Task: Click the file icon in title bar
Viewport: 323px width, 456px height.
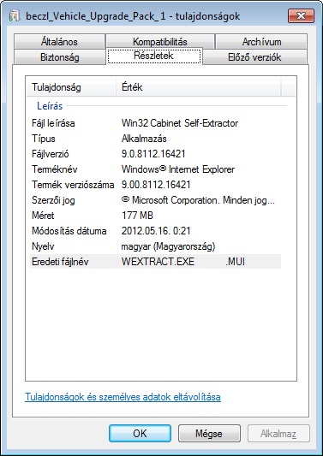Action: pos(15,16)
